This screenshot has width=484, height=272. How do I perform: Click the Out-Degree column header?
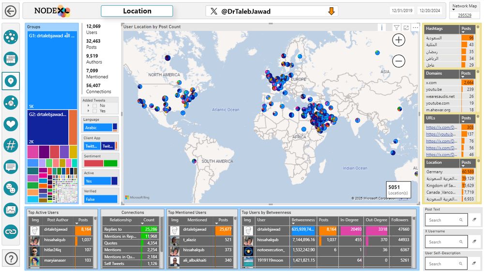coord(376,220)
